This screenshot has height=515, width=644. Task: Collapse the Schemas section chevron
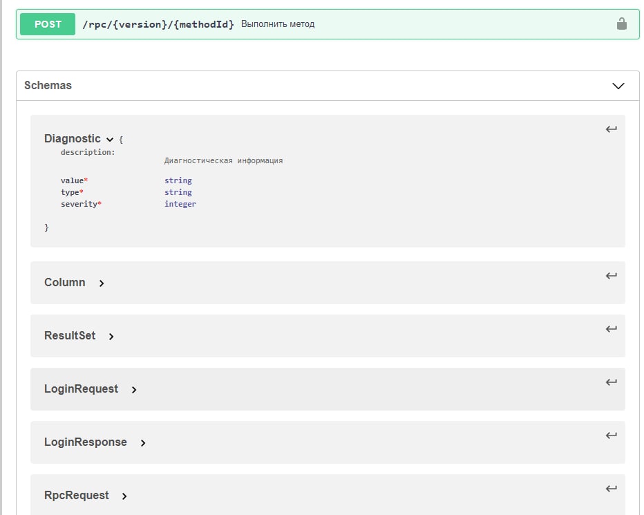(x=618, y=86)
